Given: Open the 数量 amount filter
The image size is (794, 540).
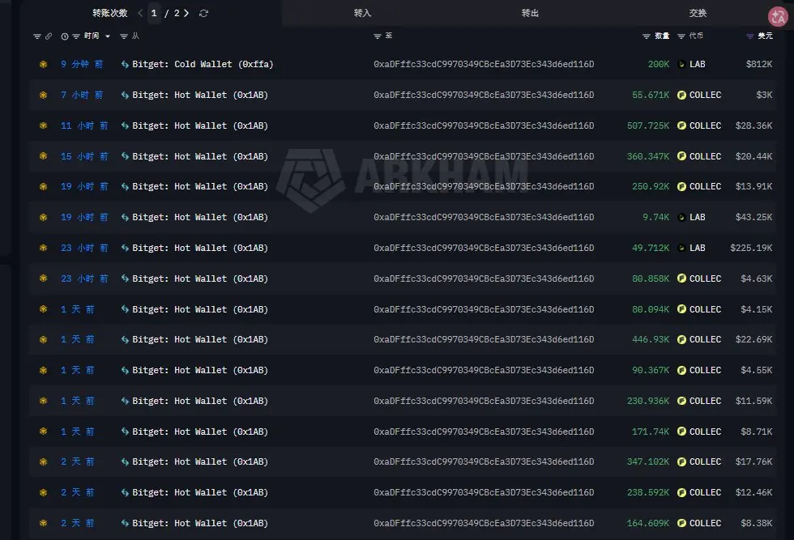Looking at the screenshot, I should tap(647, 36).
